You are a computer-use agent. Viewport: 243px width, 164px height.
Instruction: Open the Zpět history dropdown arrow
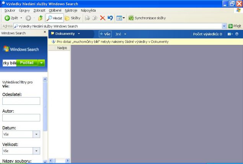point(21,18)
